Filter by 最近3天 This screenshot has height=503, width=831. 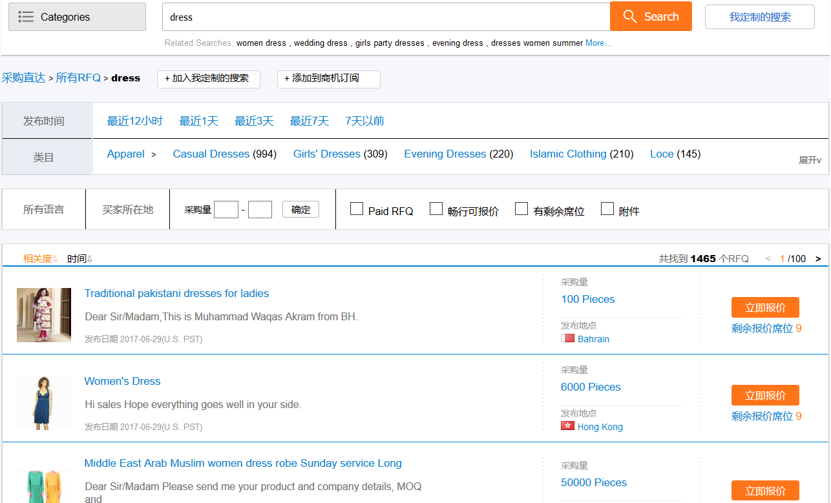point(254,121)
